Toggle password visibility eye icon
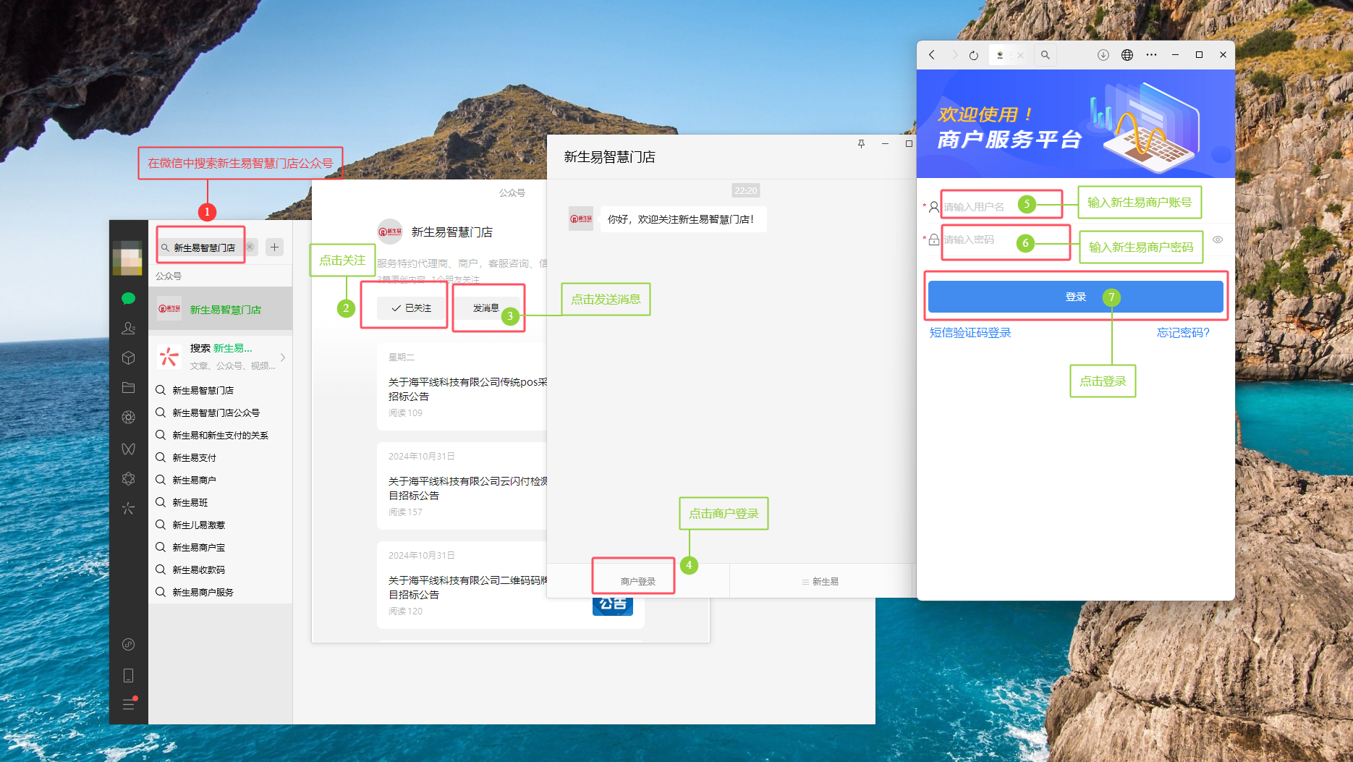 pos(1218,240)
